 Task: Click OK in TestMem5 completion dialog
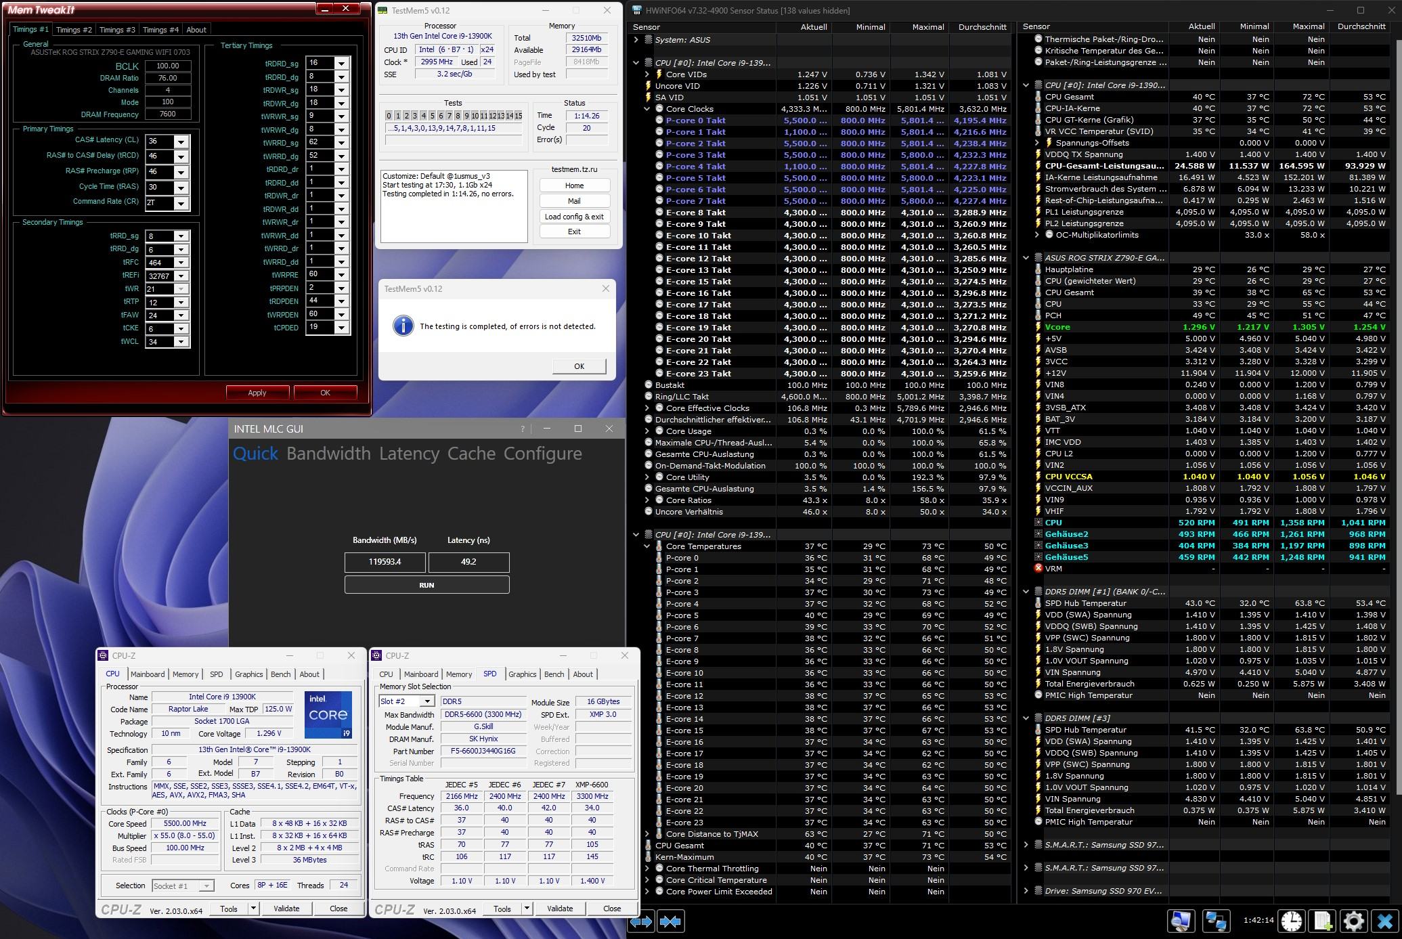coord(579,366)
